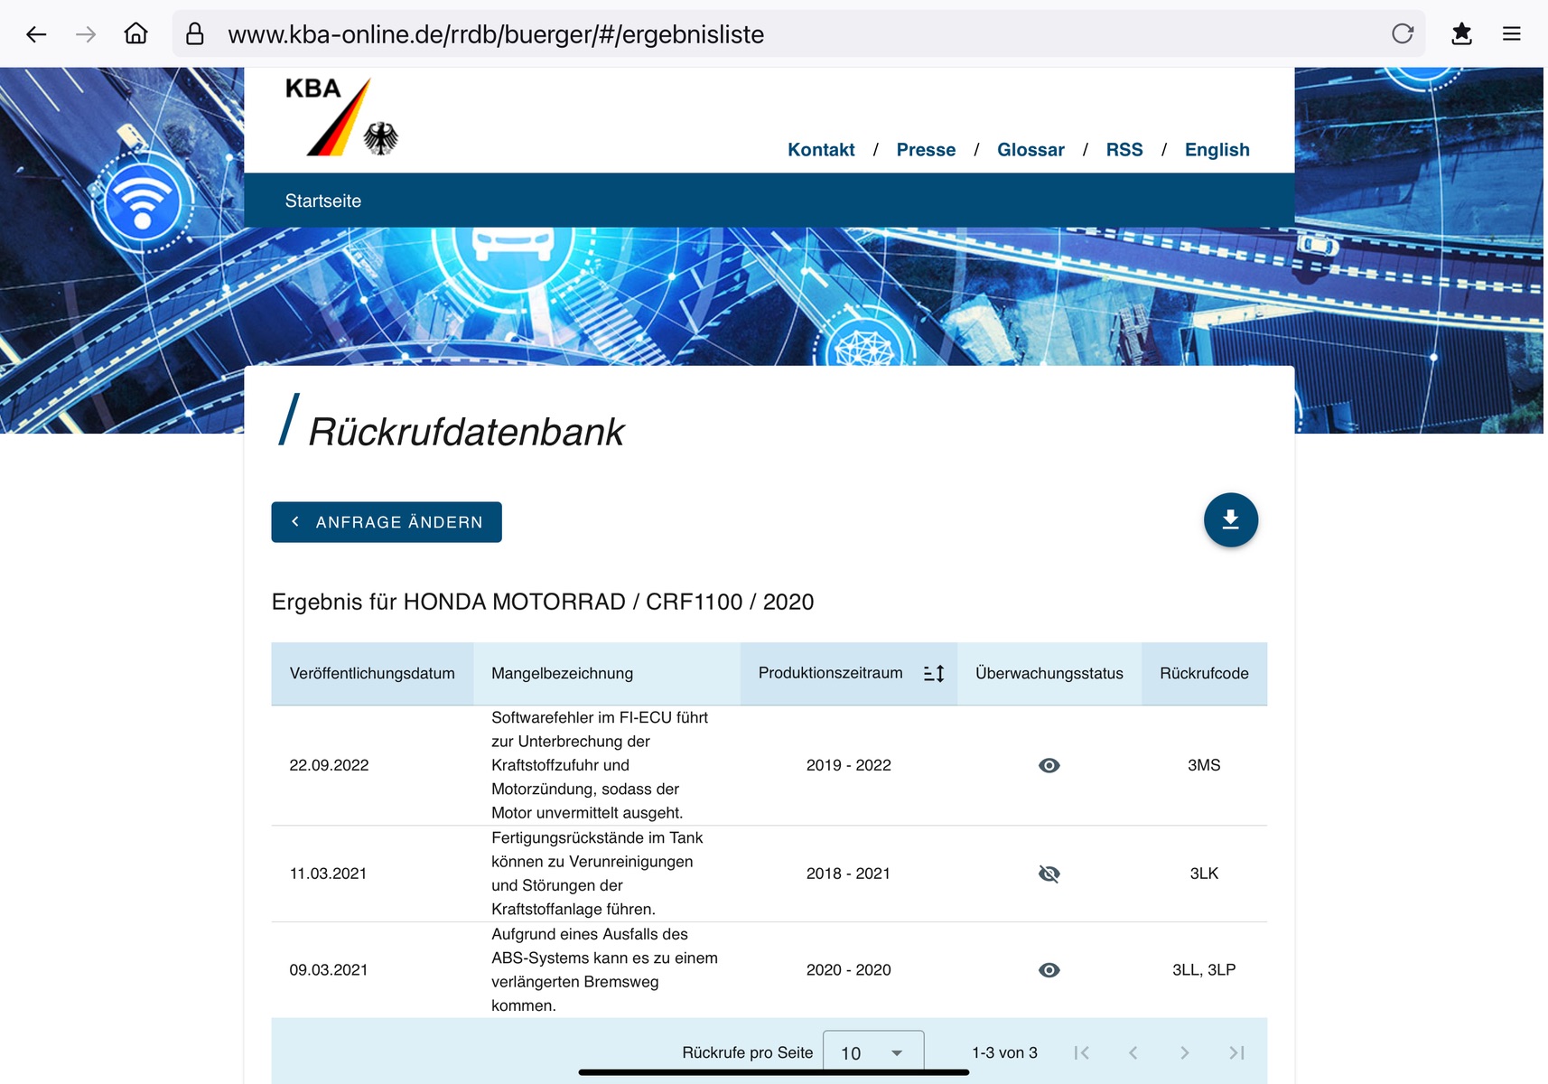The height and width of the screenshot is (1084, 1548).
Task: Click the sort icon in Produktionszeitraum header
Action: (x=934, y=674)
